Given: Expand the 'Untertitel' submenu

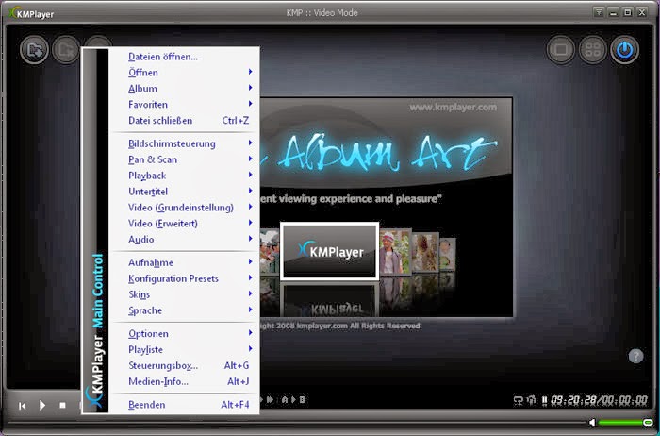Looking at the screenshot, I should pyautogui.click(x=185, y=192).
